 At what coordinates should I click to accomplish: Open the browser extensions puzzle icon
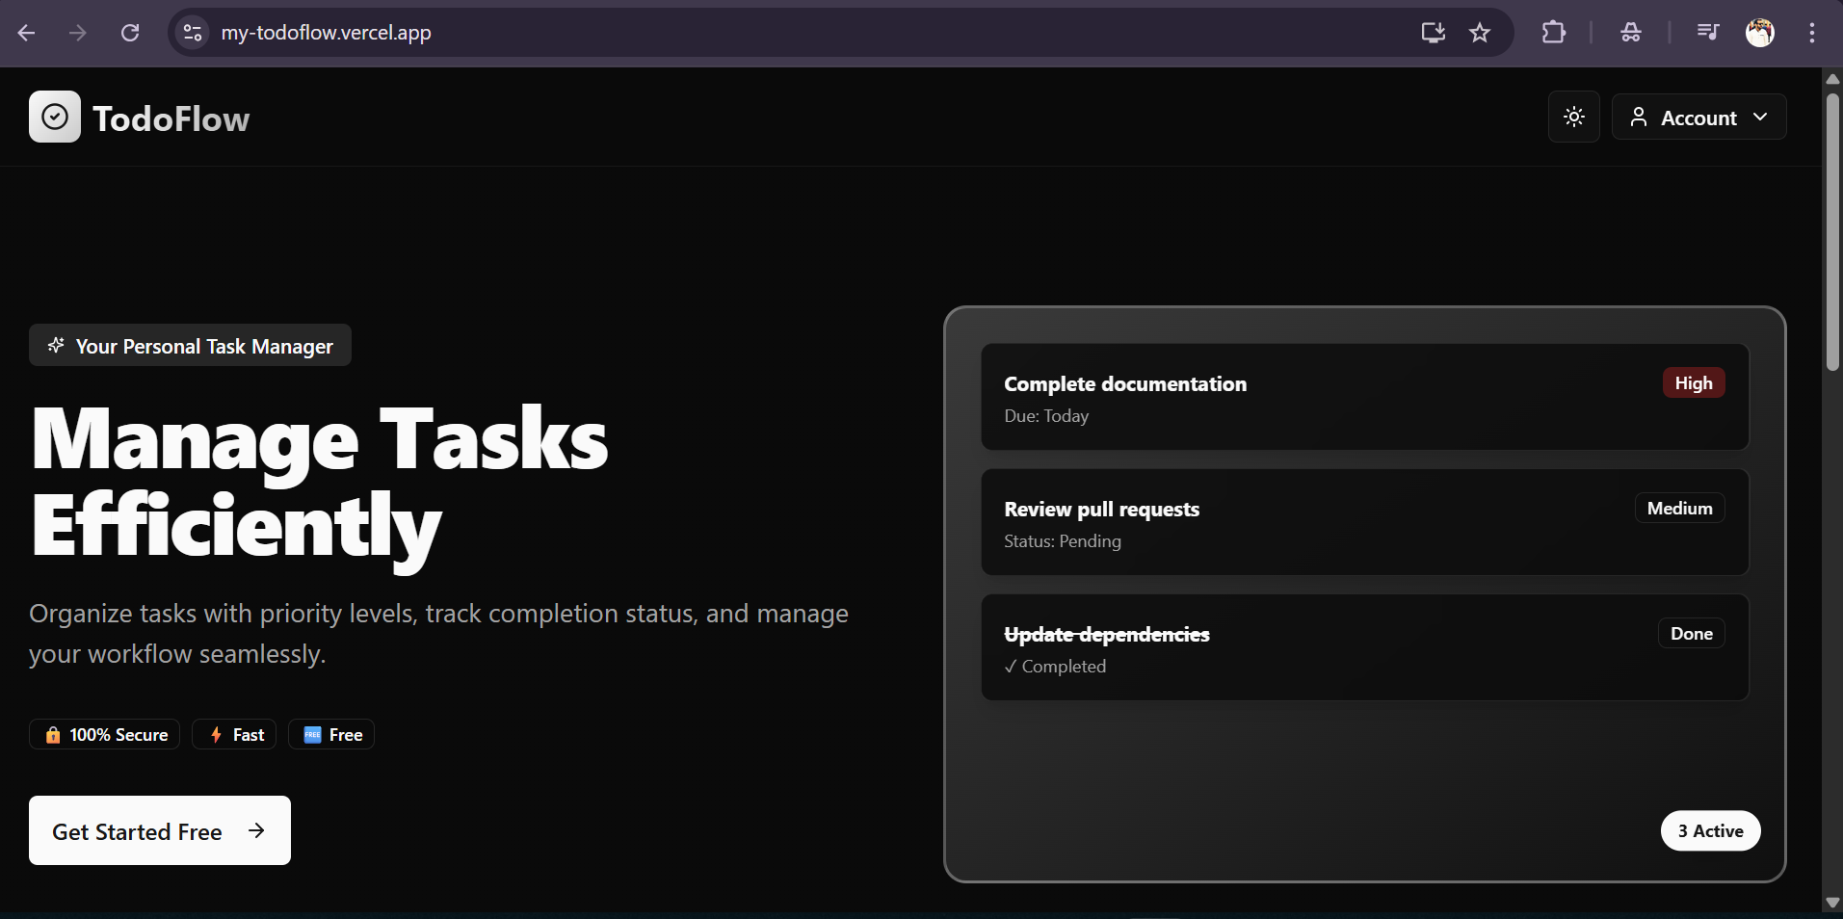(1553, 33)
